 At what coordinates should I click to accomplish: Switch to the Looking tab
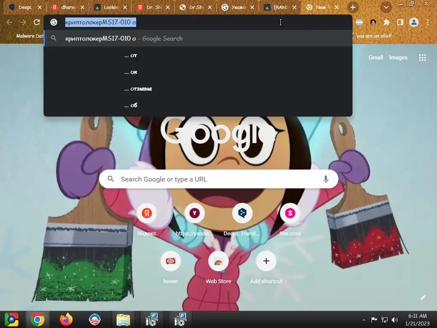[111, 8]
